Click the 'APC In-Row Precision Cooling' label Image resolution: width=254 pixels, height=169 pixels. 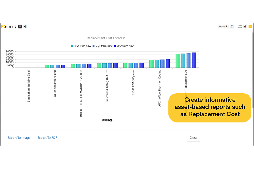159,88
